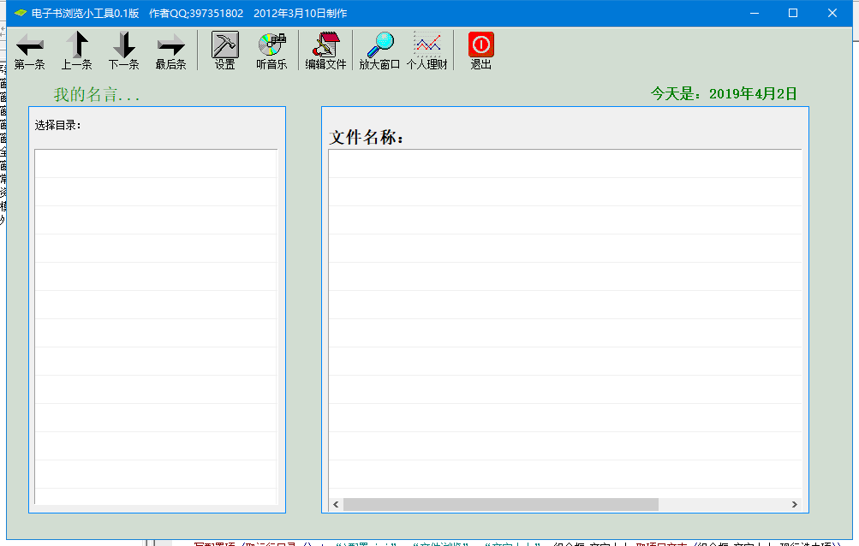Click the 下一条 down arrow button

pyautogui.click(x=124, y=50)
